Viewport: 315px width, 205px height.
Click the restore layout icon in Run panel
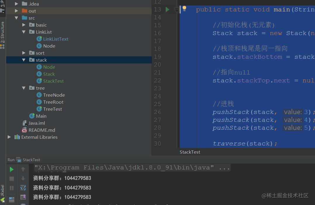click(x=12, y=199)
